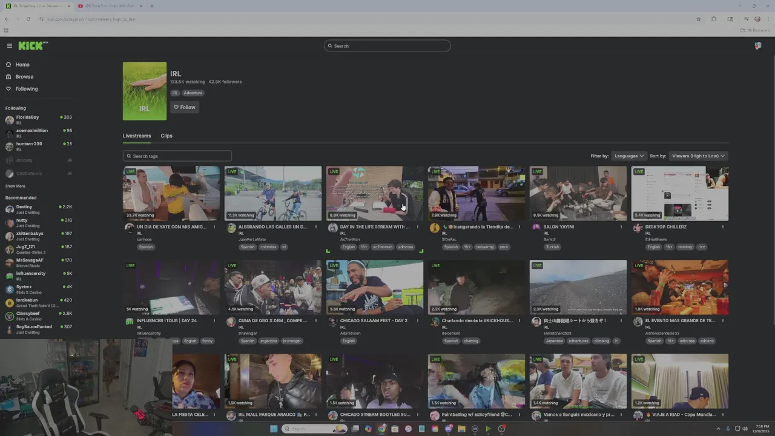The width and height of the screenshot is (775, 436).
Task: Open JugZ_121 in the Recommended list
Action: [x=39, y=249]
